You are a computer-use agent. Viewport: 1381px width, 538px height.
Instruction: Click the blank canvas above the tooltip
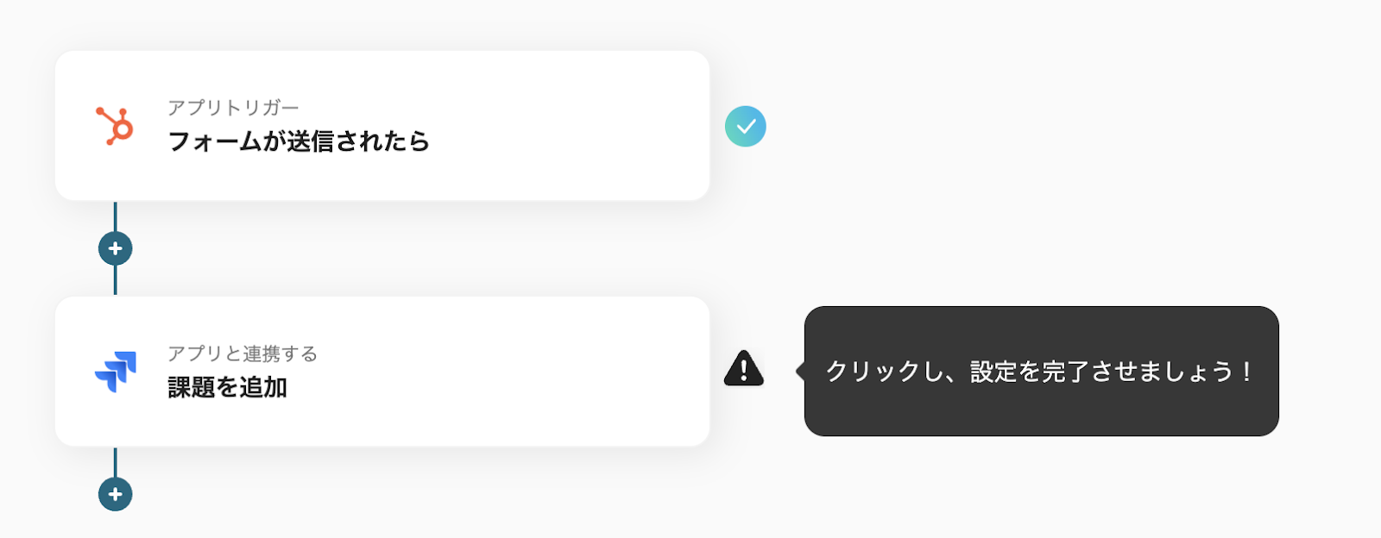pyautogui.click(x=1040, y=259)
